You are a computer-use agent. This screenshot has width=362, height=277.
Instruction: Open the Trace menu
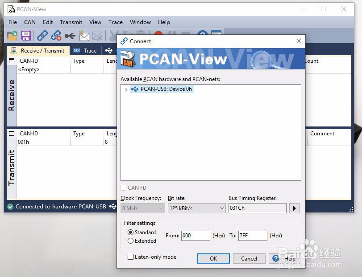click(x=116, y=22)
